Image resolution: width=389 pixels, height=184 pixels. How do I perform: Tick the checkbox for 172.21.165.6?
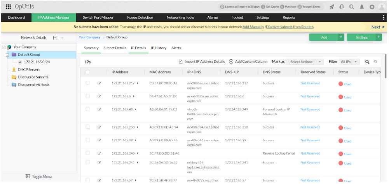(x=88, y=96)
